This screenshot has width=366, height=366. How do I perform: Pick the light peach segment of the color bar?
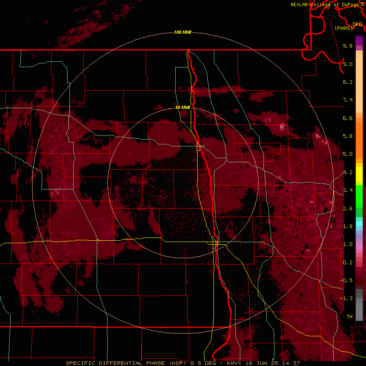pyautogui.click(x=359, y=83)
